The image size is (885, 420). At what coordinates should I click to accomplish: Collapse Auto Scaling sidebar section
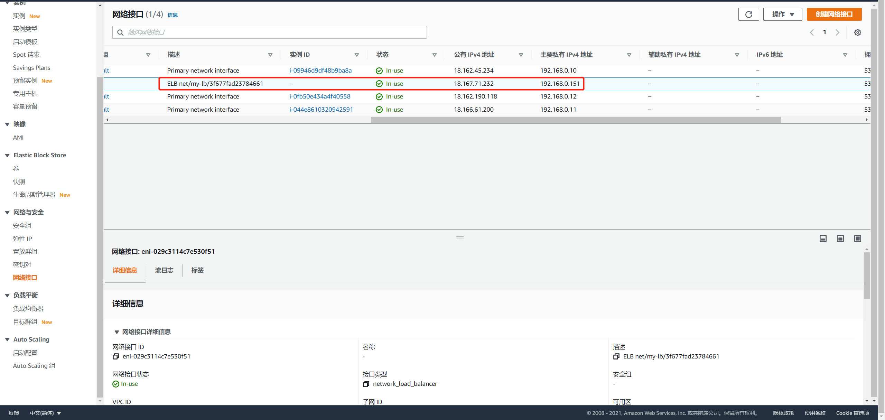[x=7, y=340]
